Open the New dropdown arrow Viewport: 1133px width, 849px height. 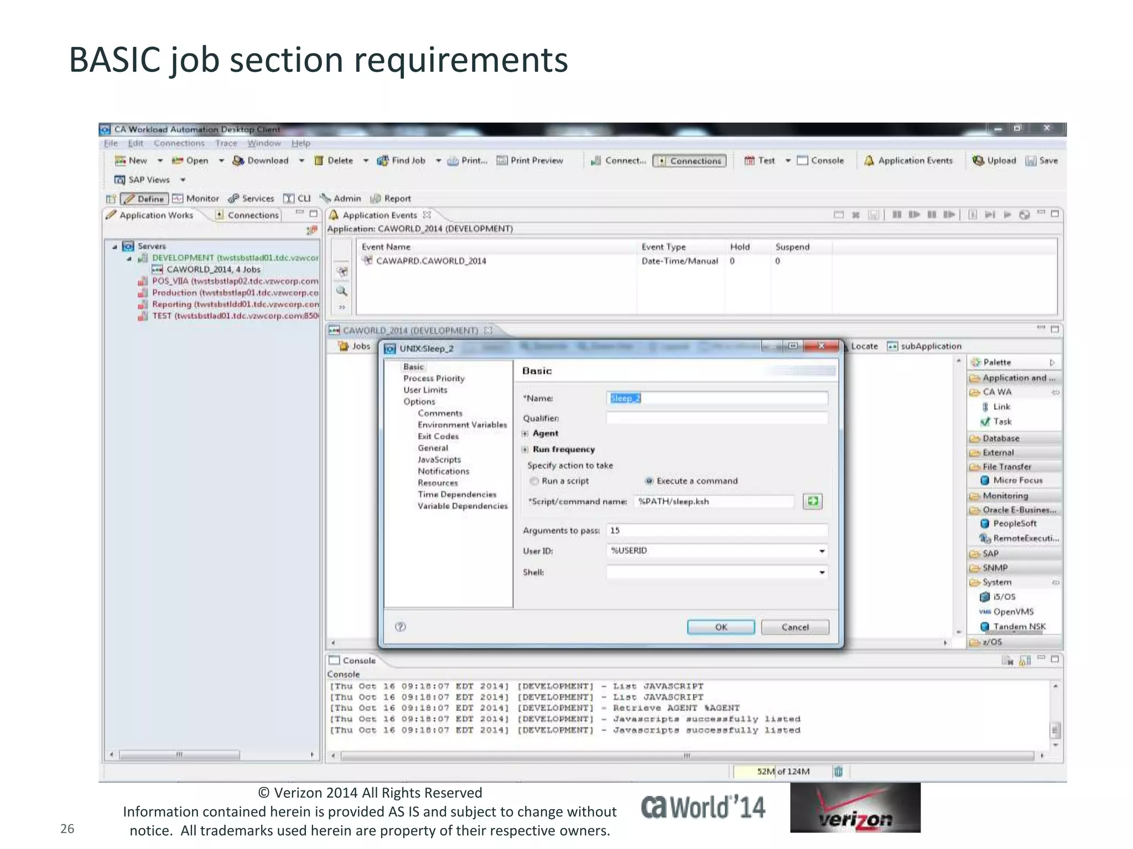(x=160, y=161)
